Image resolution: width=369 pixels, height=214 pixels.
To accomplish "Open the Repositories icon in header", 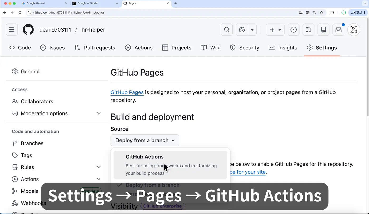I will [x=323, y=30].
